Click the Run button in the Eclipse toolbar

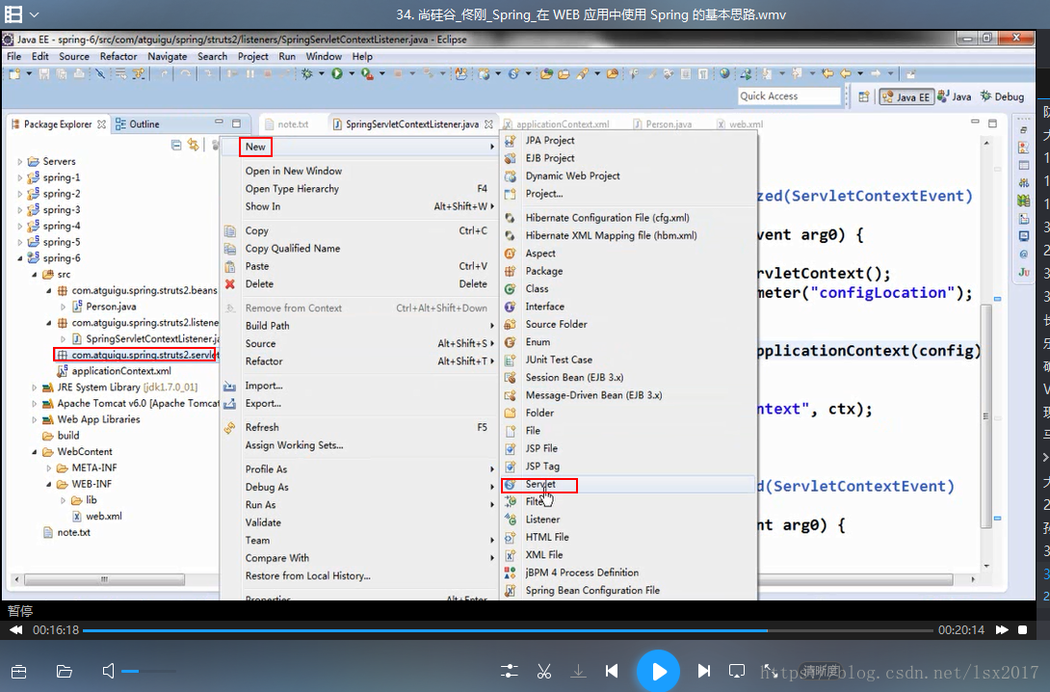coord(337,73)
